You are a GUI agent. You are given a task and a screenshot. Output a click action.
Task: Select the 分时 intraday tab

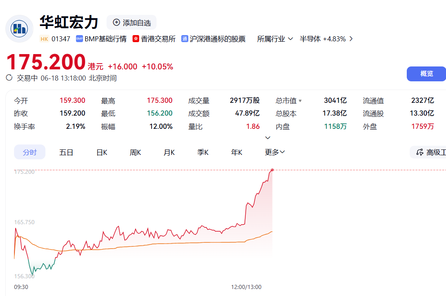pos(30,152)
